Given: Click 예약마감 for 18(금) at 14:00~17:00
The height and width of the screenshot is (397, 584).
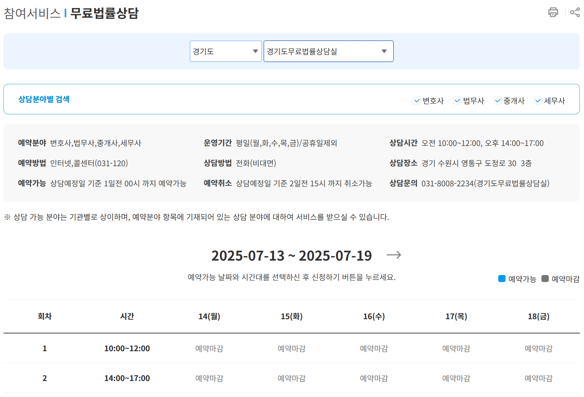Looking at the screenshot, I should click(539, 378).
